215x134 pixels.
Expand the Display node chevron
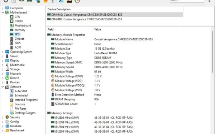pyautogui.click(x=3, y=61)
